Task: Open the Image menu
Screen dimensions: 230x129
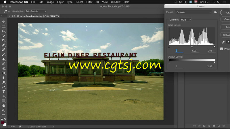Action: tap(50, 2)
